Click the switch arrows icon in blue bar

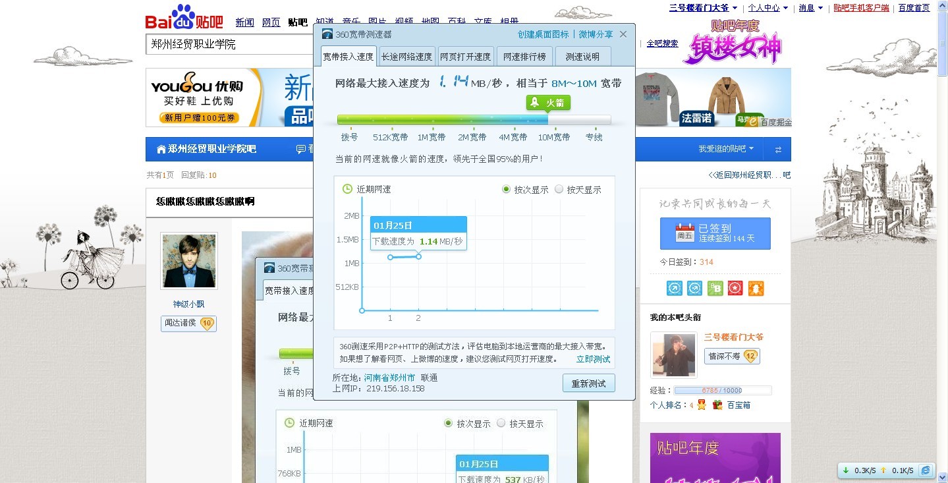778,150
